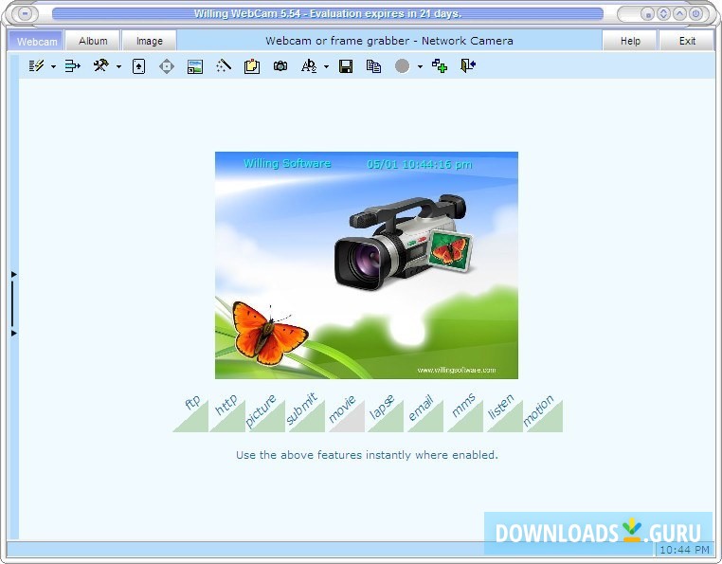This screenshot has height=564, width=722.
Task: Click the Ab text caption icon
Action: [x=309, y=66]
